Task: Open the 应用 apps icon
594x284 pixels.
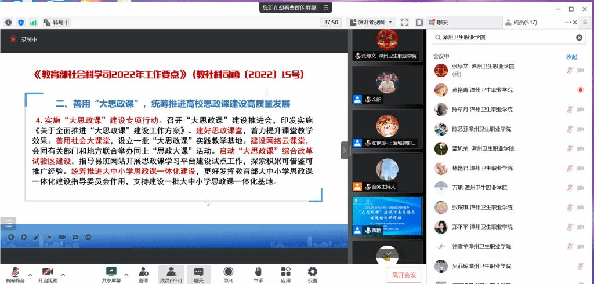Action: pyautogui.click(x=285, y=271)
